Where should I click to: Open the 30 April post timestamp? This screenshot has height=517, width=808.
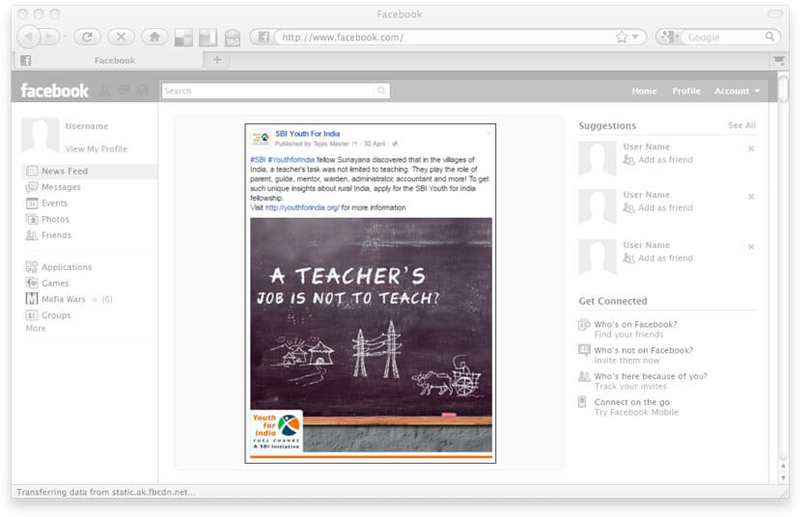[x=375, y=144]
